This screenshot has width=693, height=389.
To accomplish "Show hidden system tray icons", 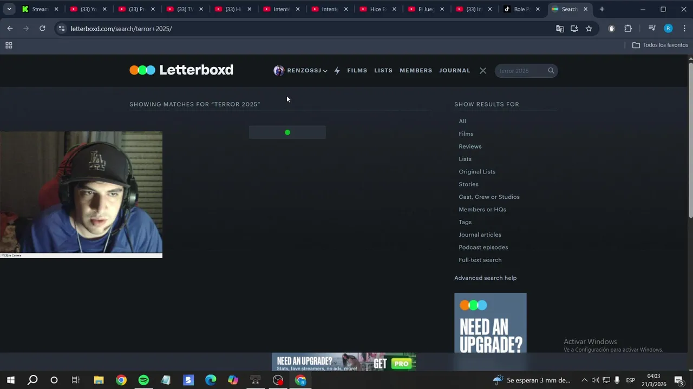I will click(x=584, y=380).
